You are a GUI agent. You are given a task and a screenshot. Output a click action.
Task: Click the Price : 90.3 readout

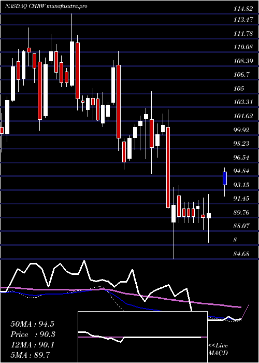click(x=32, y=334)
